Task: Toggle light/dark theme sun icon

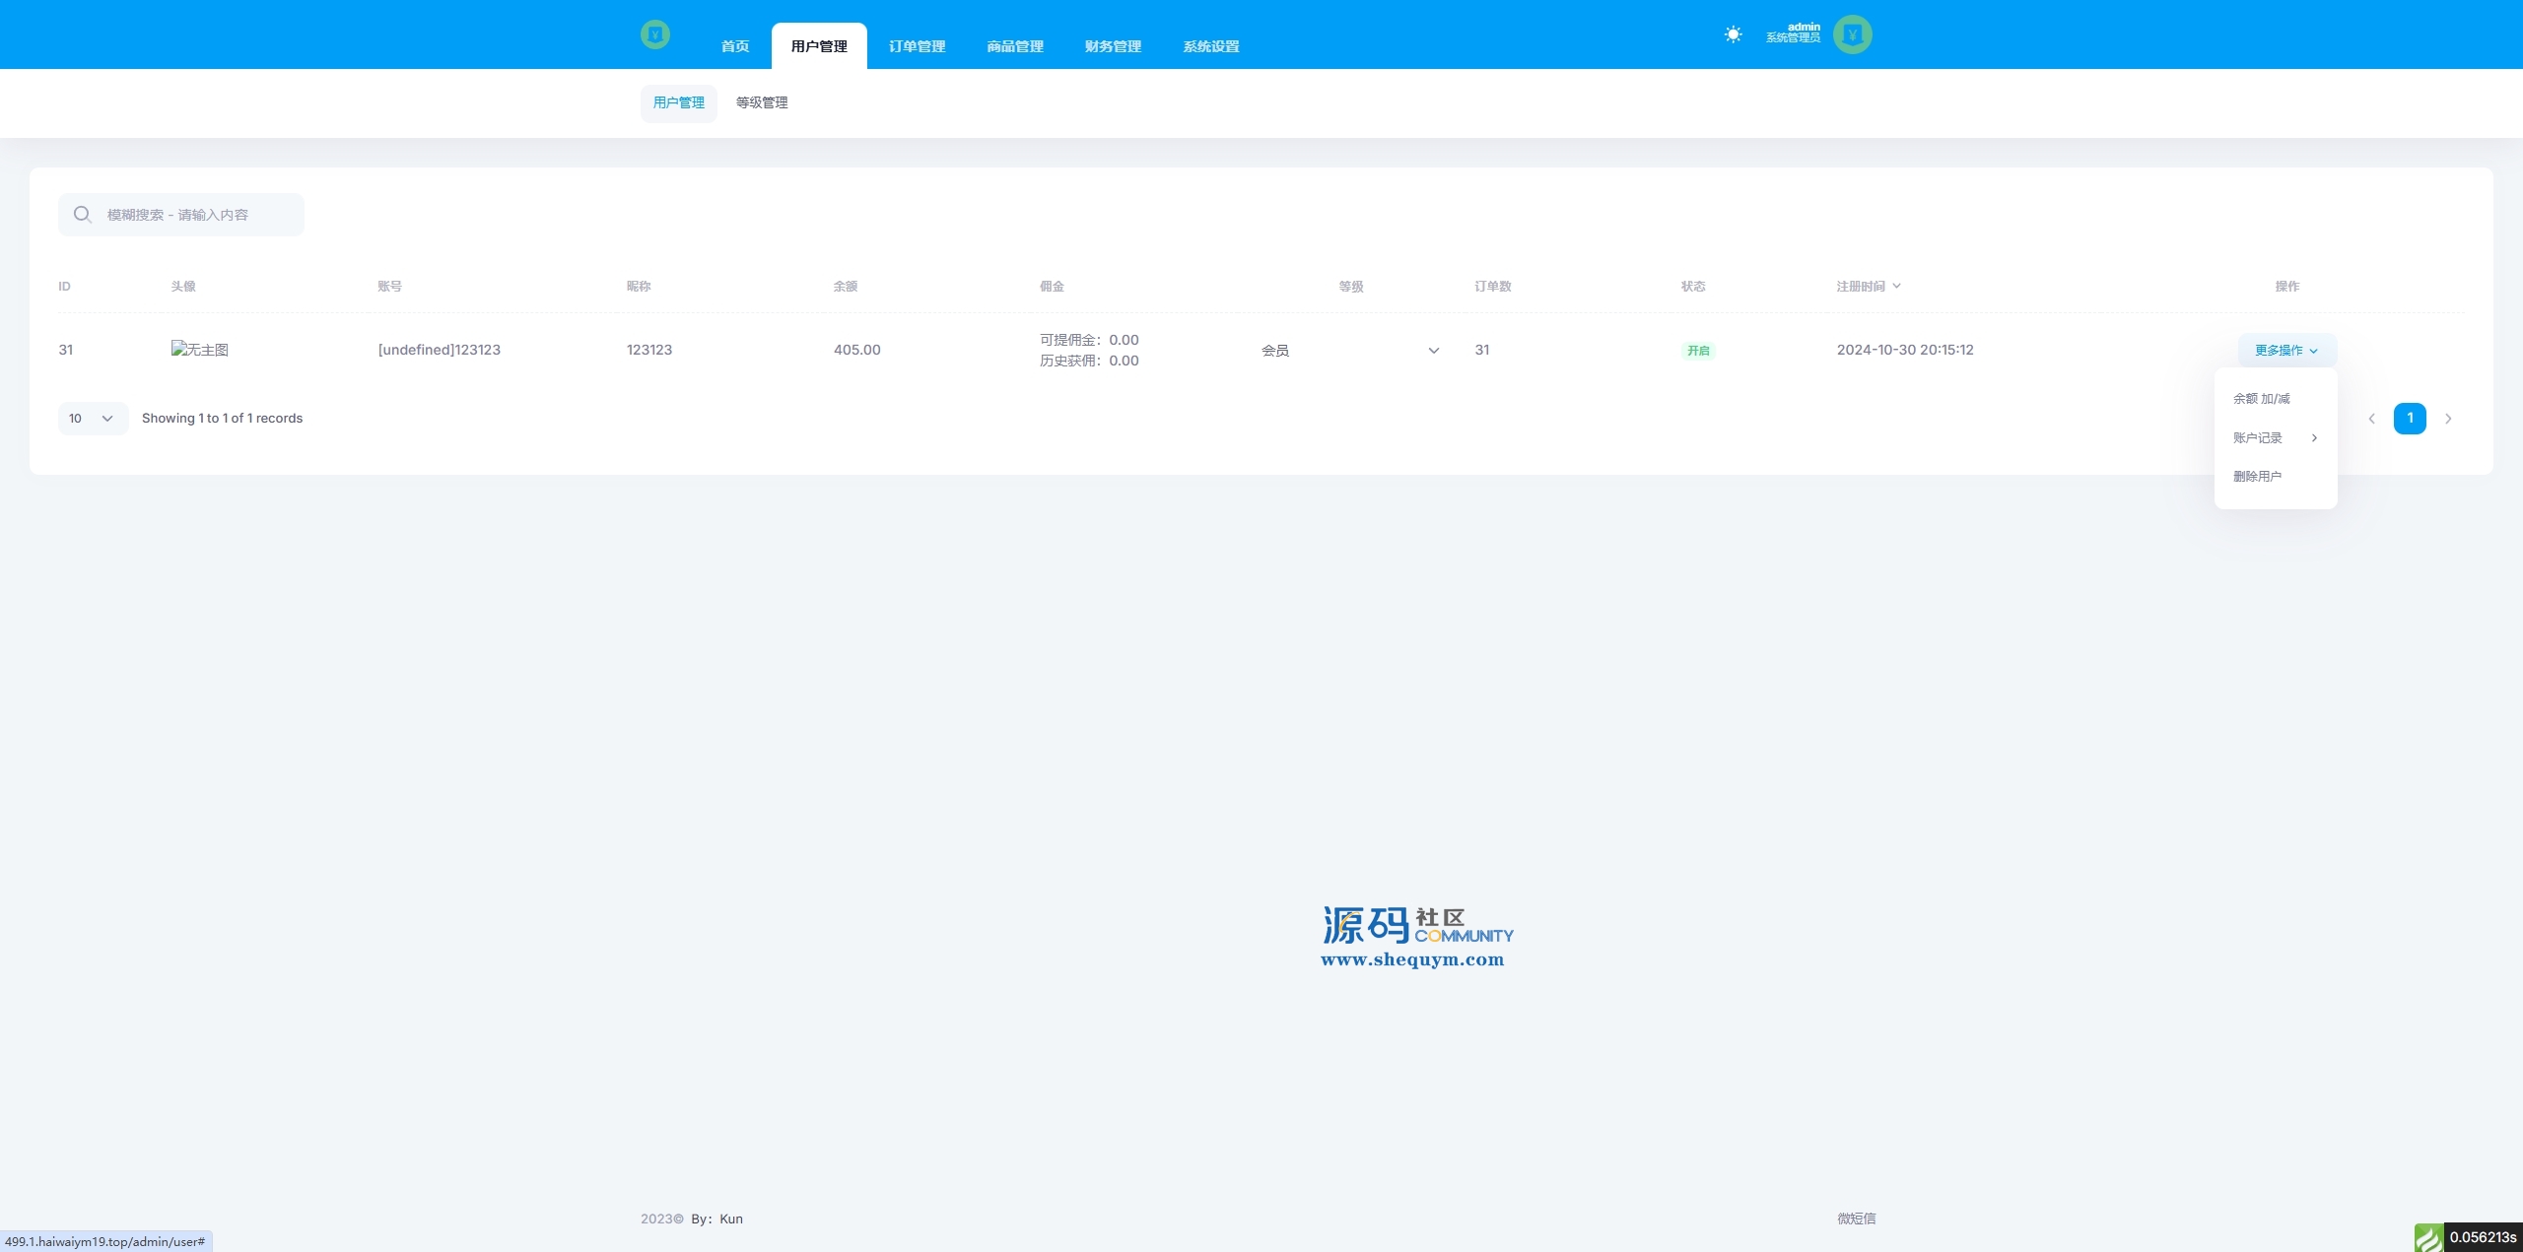Action: coord(1733,34)
